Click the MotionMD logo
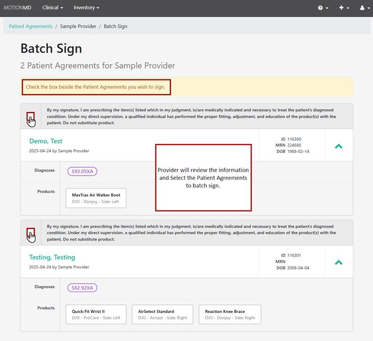 (x=19, y=8)
